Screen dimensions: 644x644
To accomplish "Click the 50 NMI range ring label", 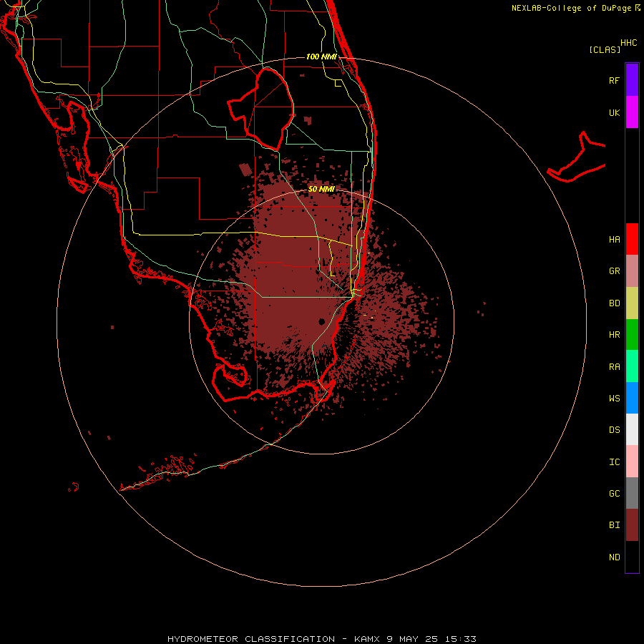I will (x=321, y=189).
